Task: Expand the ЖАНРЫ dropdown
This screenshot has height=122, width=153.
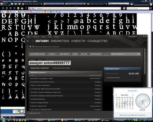Action: click(52, 54)
